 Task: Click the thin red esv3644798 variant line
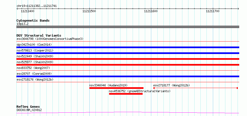coord(128,42)
